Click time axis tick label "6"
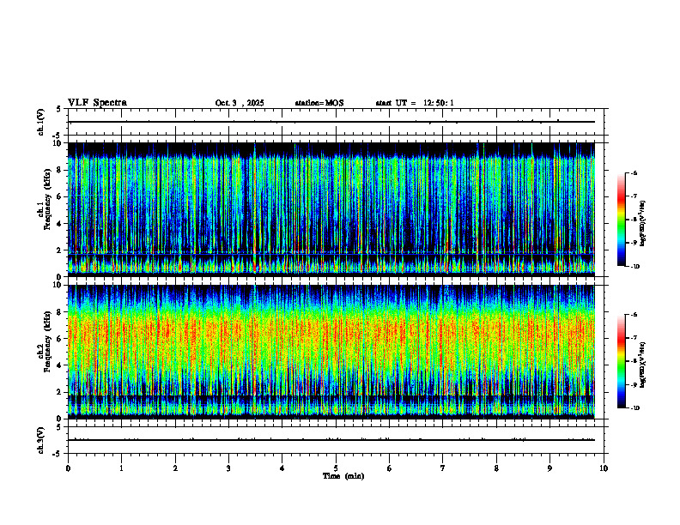 390,468
